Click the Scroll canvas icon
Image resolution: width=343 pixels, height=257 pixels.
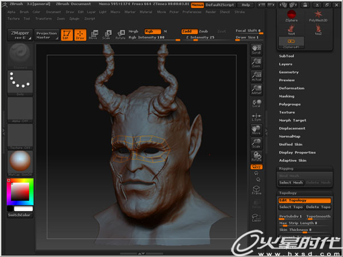coord(256,49)
